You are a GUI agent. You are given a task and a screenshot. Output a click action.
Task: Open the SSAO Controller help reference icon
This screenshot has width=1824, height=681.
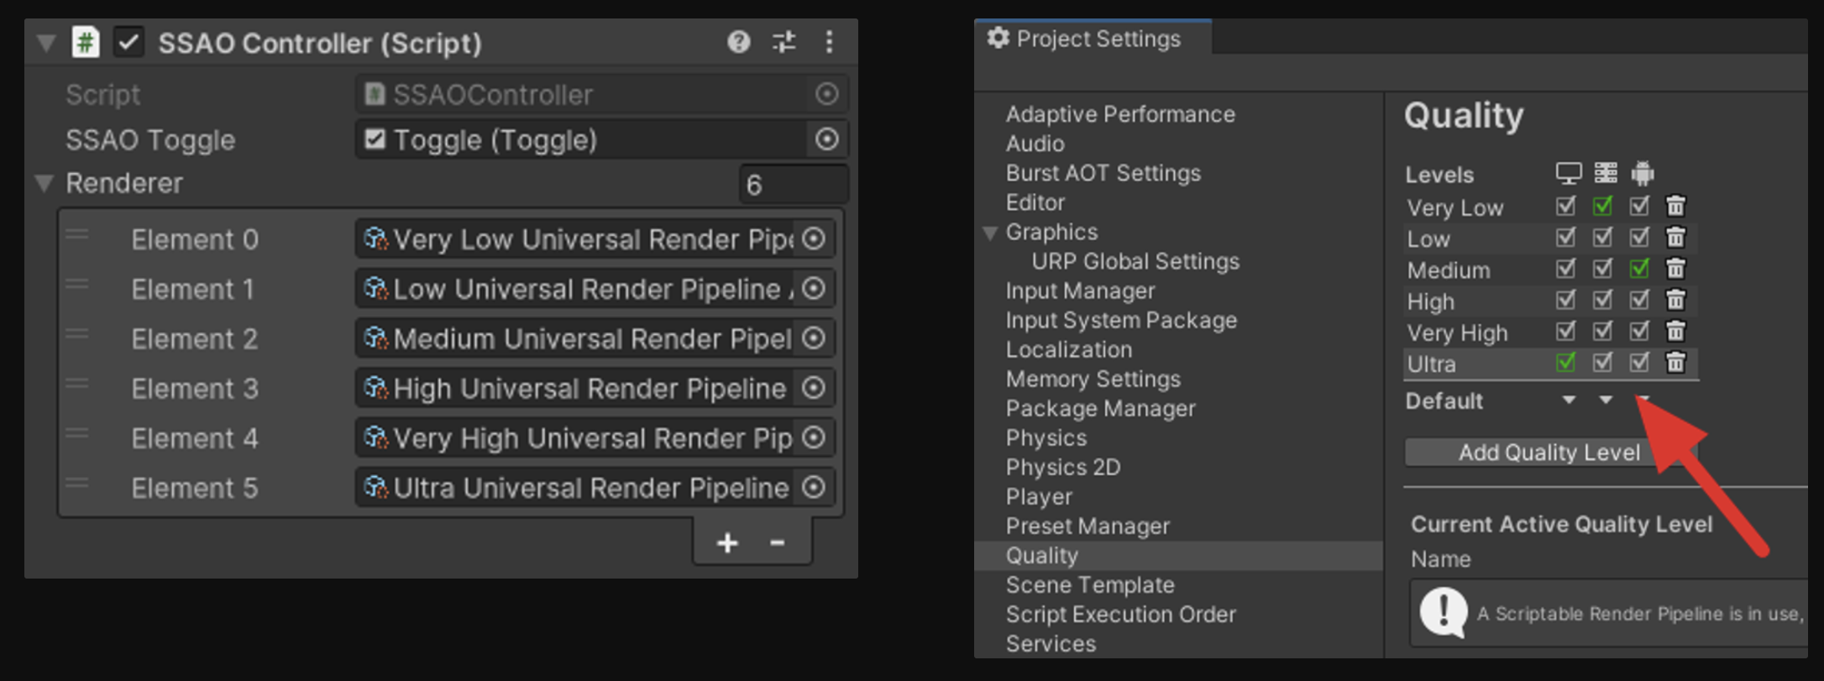click(x=738, y=42)
